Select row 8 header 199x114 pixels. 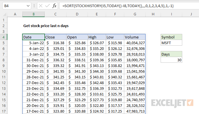click(3, 60)
